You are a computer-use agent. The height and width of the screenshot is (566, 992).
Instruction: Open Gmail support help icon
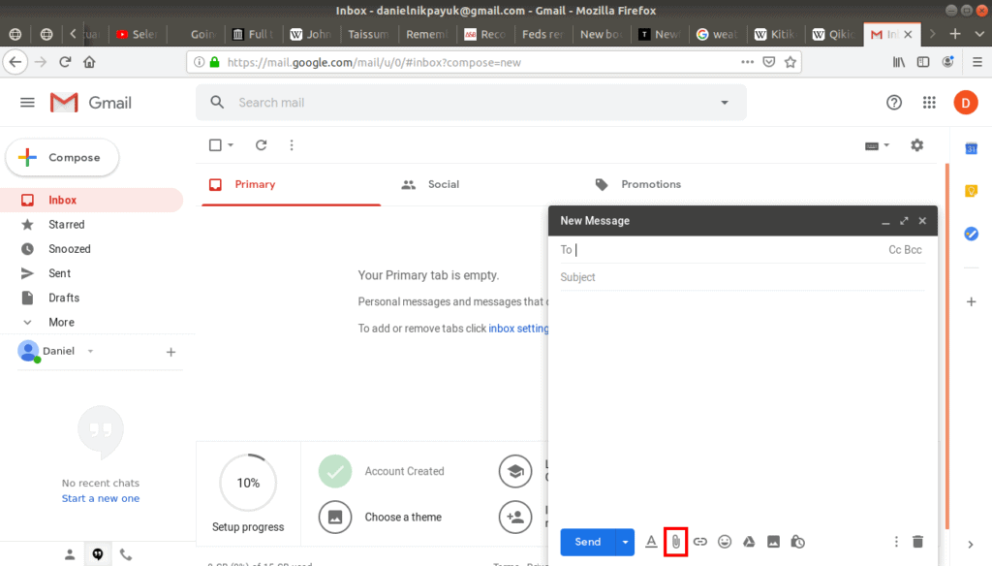click(894, 103)
